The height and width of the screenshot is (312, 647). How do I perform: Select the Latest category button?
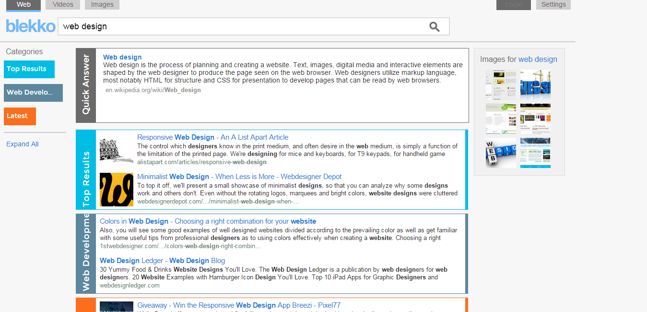(20, 116)
